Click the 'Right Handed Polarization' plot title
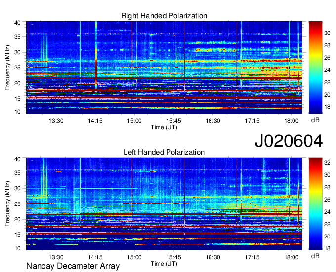Image resolution: width=336 pixels, height=272 pixels. [164, 16]
